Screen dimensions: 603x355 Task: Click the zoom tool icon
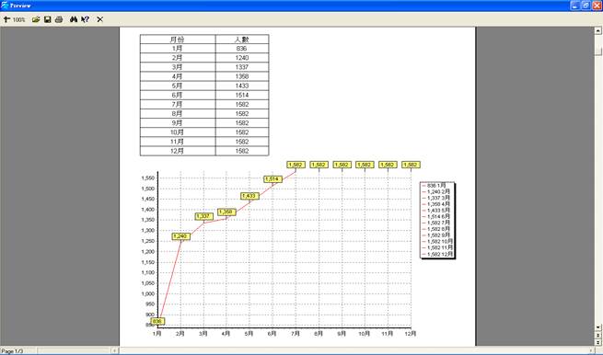[x=6, y=19]
